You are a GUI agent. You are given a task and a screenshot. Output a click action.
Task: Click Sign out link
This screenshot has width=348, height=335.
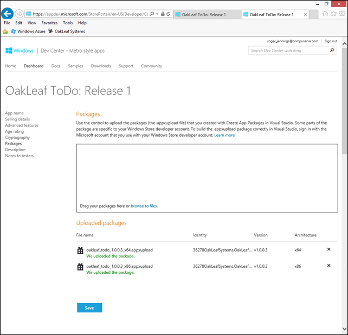[x=331, y=41]
